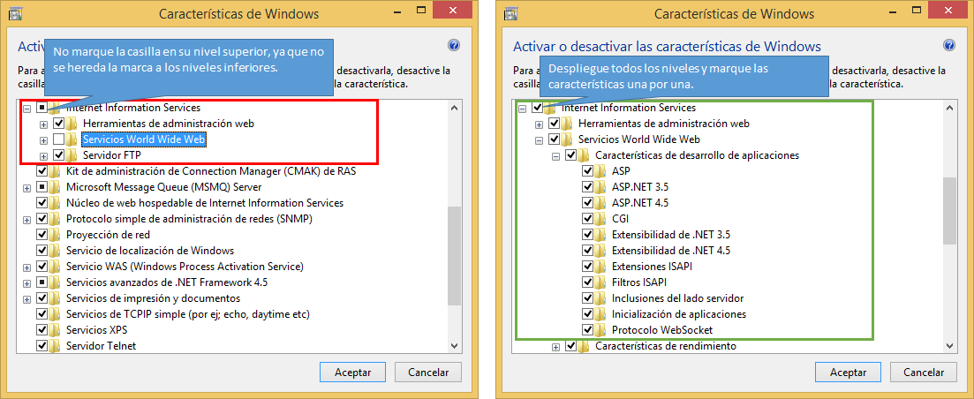Toggle Extensibilidad de .NET 3.5 checkbox
974x399 pixels.
pyautogui.click(x=587, y=235)
